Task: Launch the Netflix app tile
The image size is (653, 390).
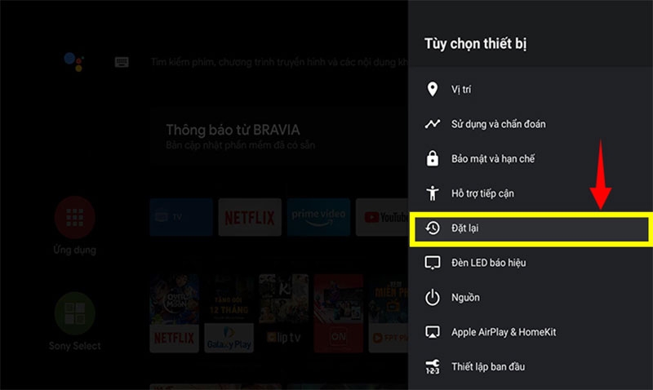Action: (250, 217)
